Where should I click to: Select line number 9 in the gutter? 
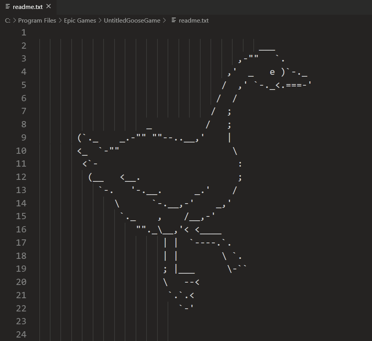click(x=24, y=137)
